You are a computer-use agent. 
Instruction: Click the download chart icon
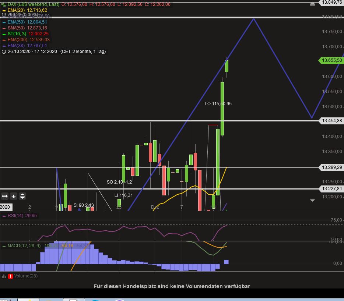coord(14,196)
